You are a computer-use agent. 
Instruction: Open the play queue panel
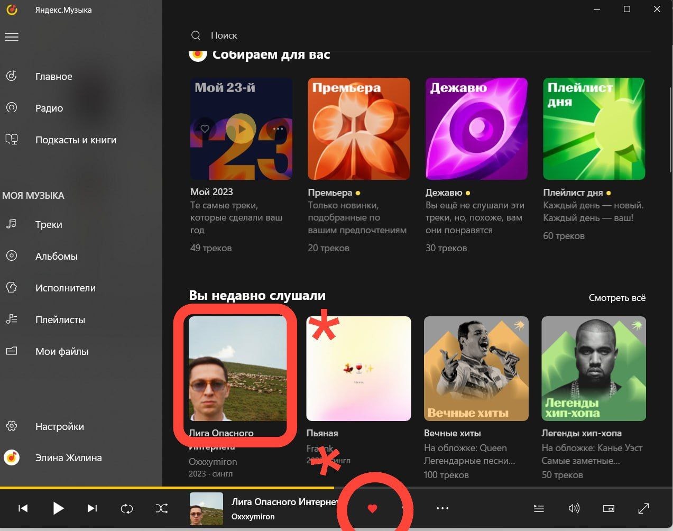click(539, 508)
